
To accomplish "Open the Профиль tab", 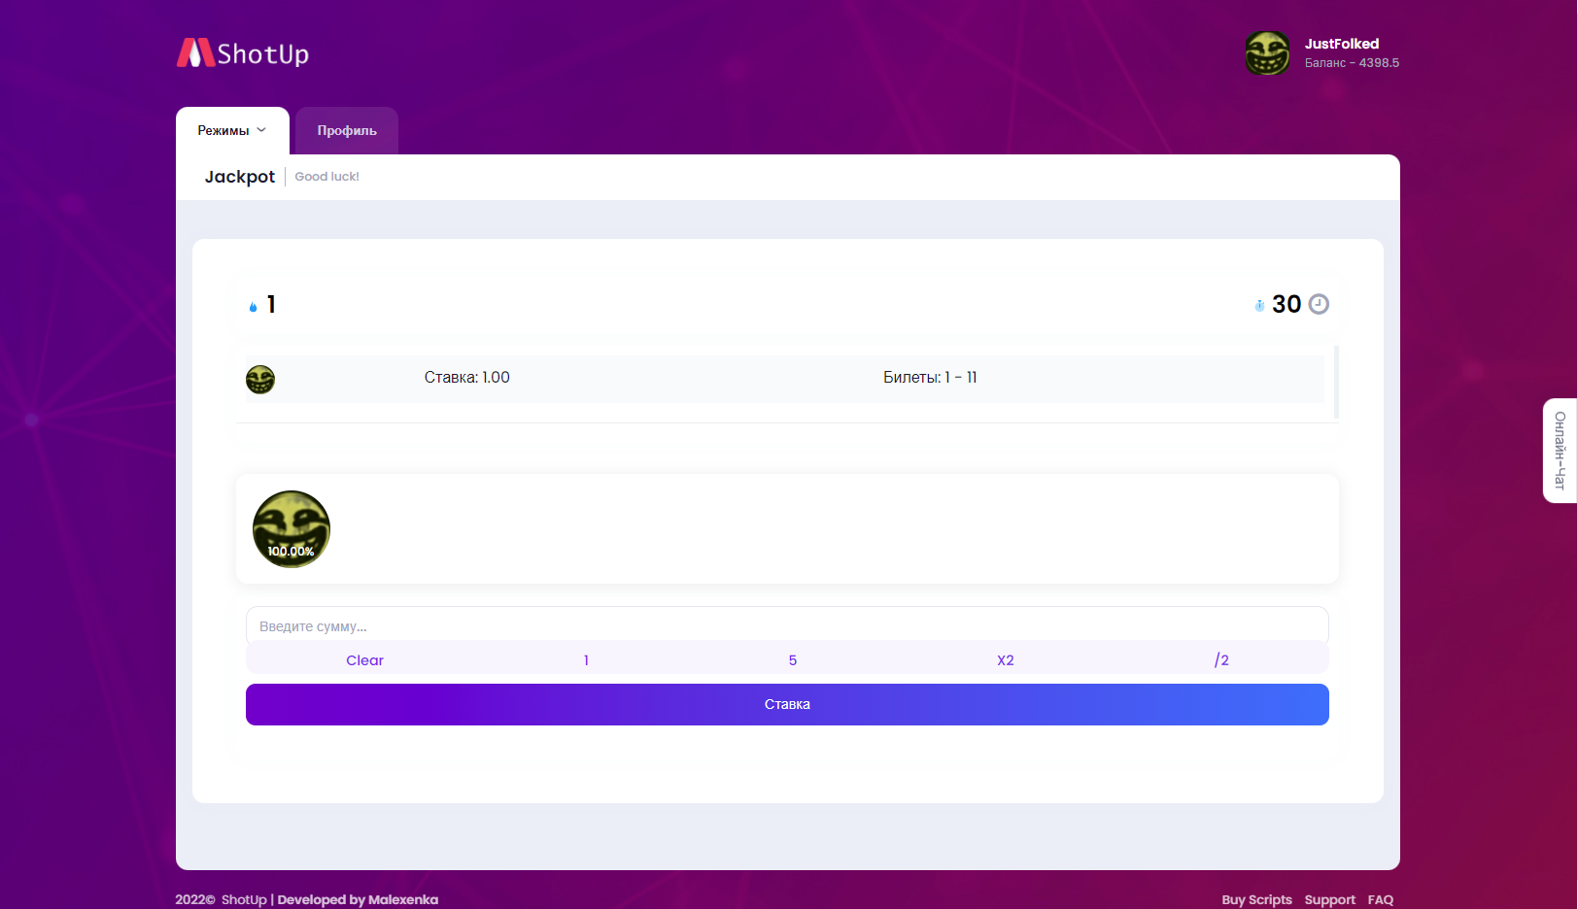I will pos(347,131).
